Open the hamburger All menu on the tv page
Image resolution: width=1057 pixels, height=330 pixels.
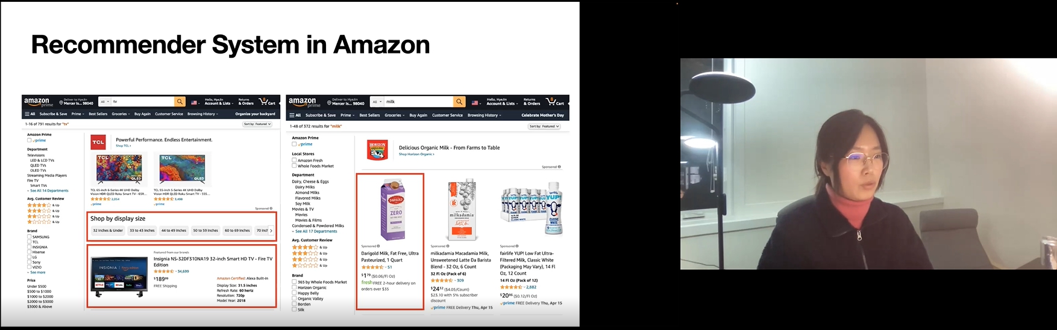[30, 114]
